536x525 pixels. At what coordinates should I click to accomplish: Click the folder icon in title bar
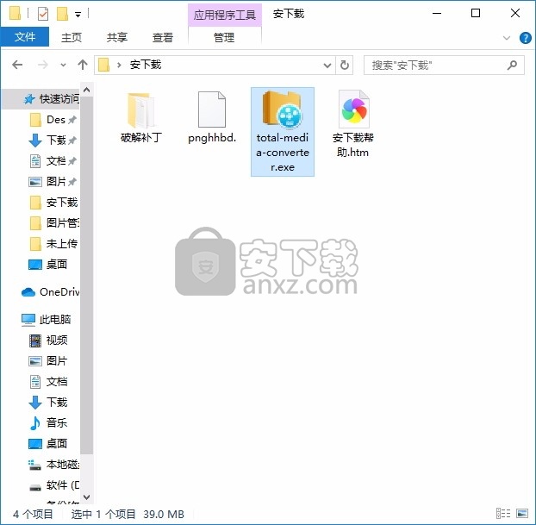[15, 14]
